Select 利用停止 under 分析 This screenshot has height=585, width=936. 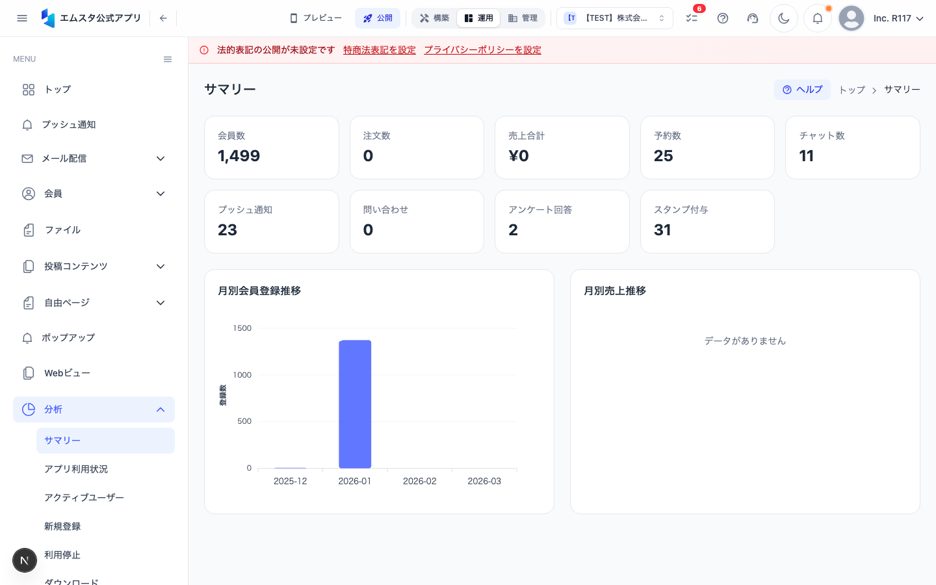(105, 555)
